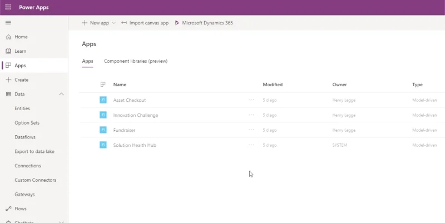The height and width of the screenshot is (223, 445).
Task: Switch to Component libraries (preview) tab
Action: (136, 61)
